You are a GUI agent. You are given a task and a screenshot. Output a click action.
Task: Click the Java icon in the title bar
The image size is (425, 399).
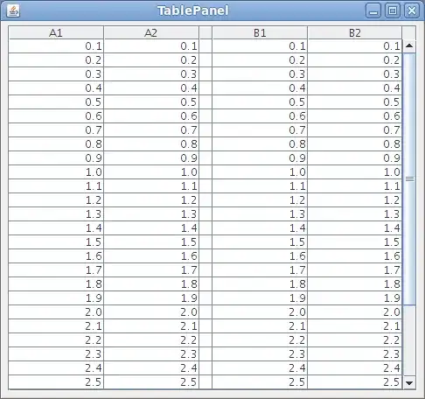pos(13,10)
